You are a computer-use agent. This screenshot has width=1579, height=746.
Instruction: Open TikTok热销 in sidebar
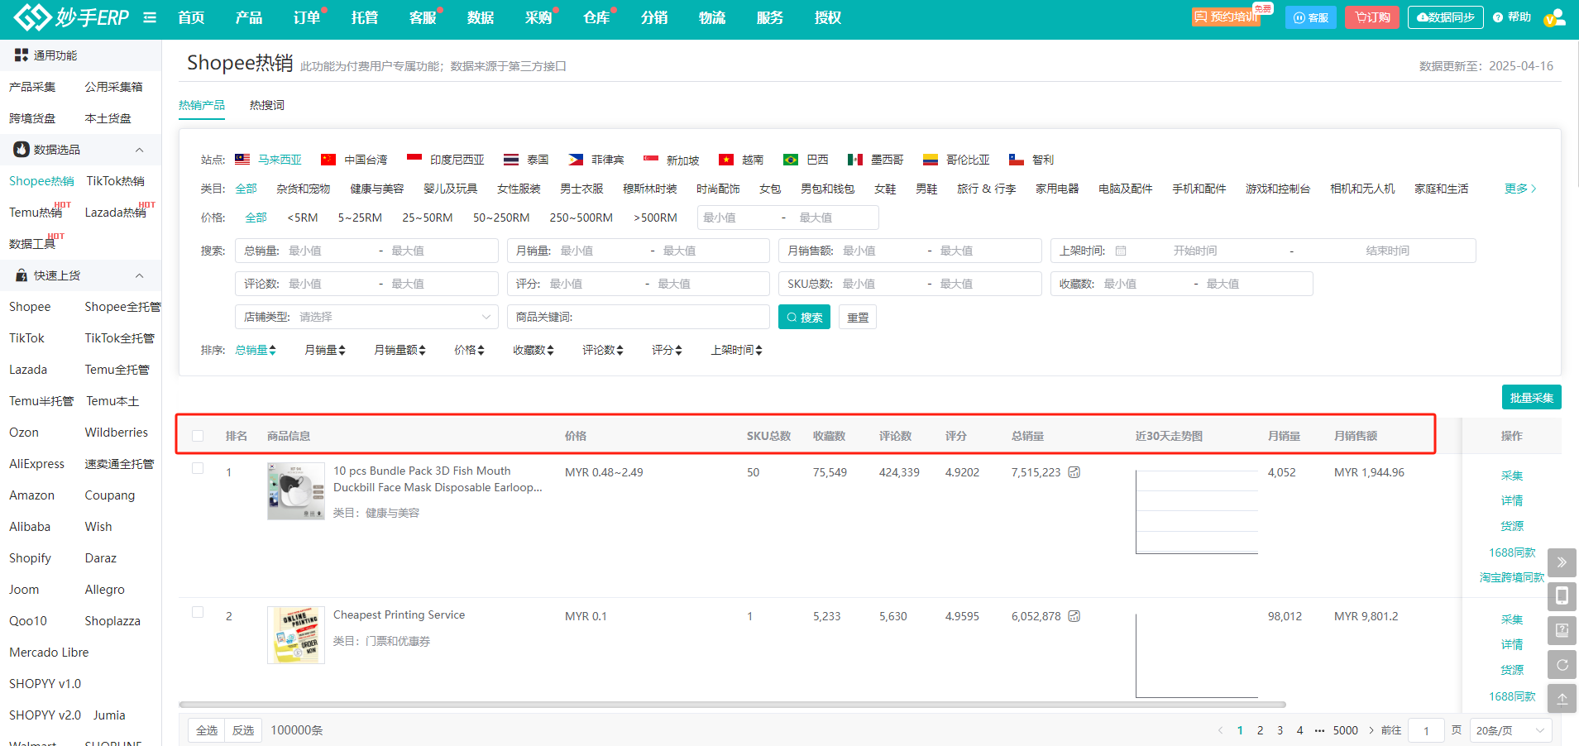pos(116,181)
